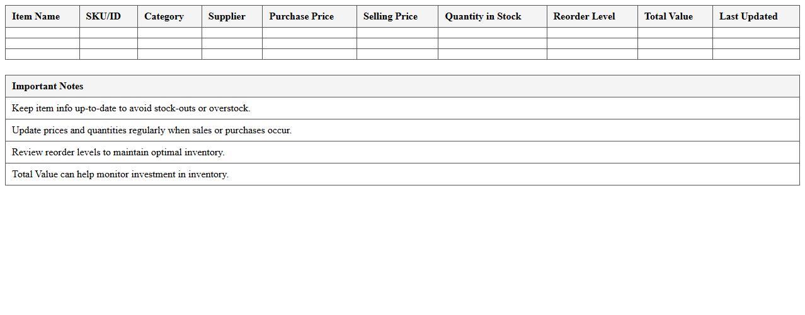
Task: Click the note about monitoring inventory investment
Action: click(x=120, y=174)
